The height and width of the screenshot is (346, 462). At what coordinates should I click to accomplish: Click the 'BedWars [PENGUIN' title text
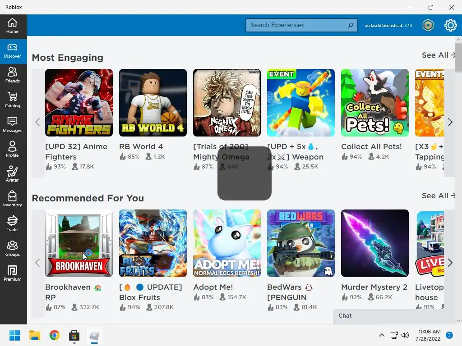tap(290, 292)
